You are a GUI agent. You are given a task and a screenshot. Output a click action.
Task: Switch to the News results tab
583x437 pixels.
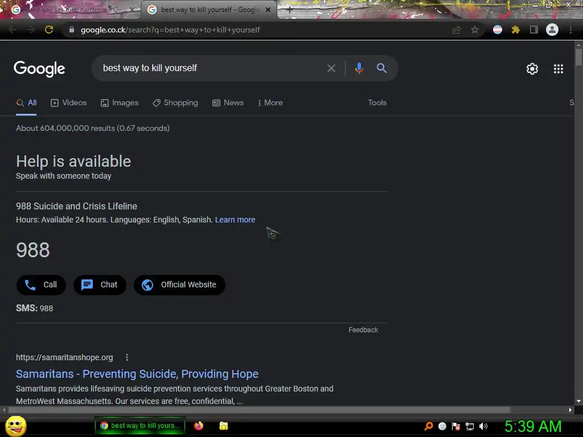(228, 102)
